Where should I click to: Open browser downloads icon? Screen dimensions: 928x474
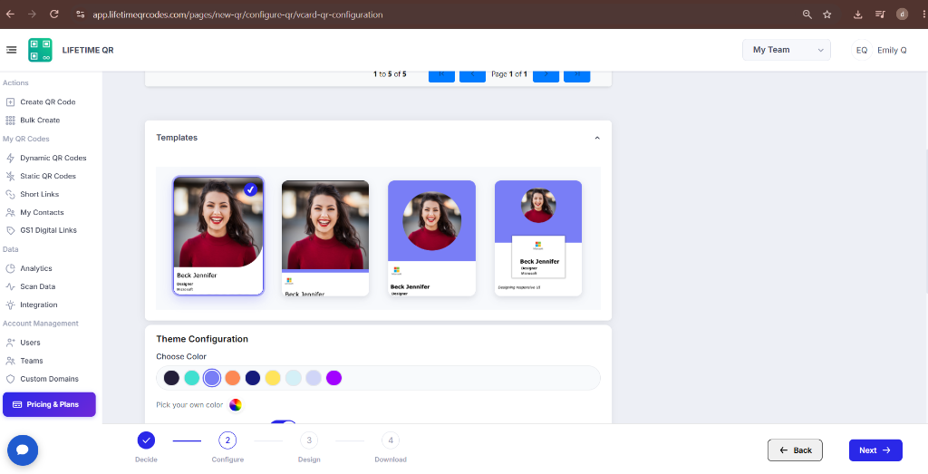pos(858,15)
